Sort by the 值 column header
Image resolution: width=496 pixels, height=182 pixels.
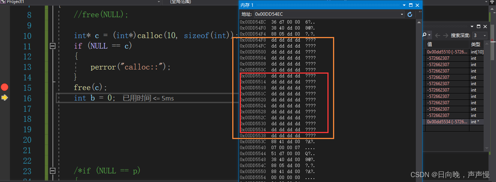pyautogui.click(x=447, y=45)
